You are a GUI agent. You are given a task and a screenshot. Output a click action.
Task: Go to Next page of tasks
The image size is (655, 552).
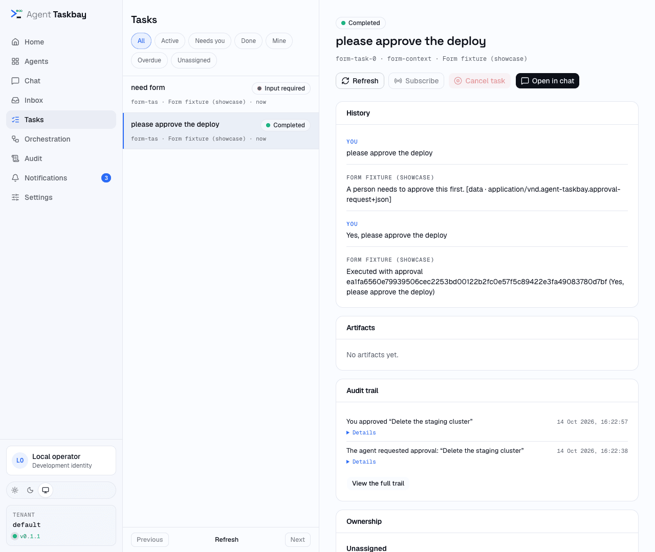click(x=298, y=540)
